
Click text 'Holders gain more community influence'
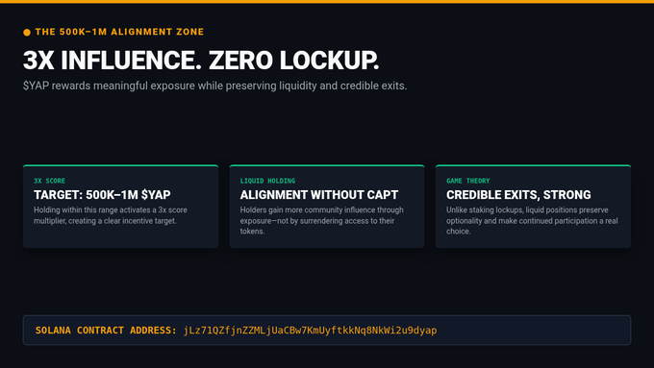[321, 220]
